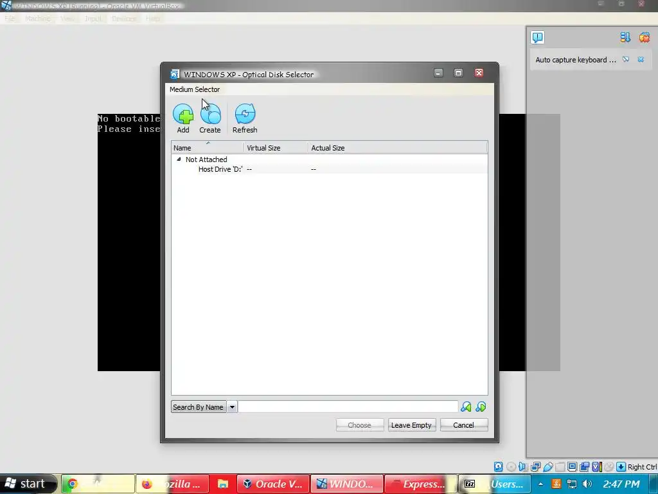The height and width of the screenshot is (494, 658).
Task: Click the recording status bar icon
Action: [x=584, y=467]
